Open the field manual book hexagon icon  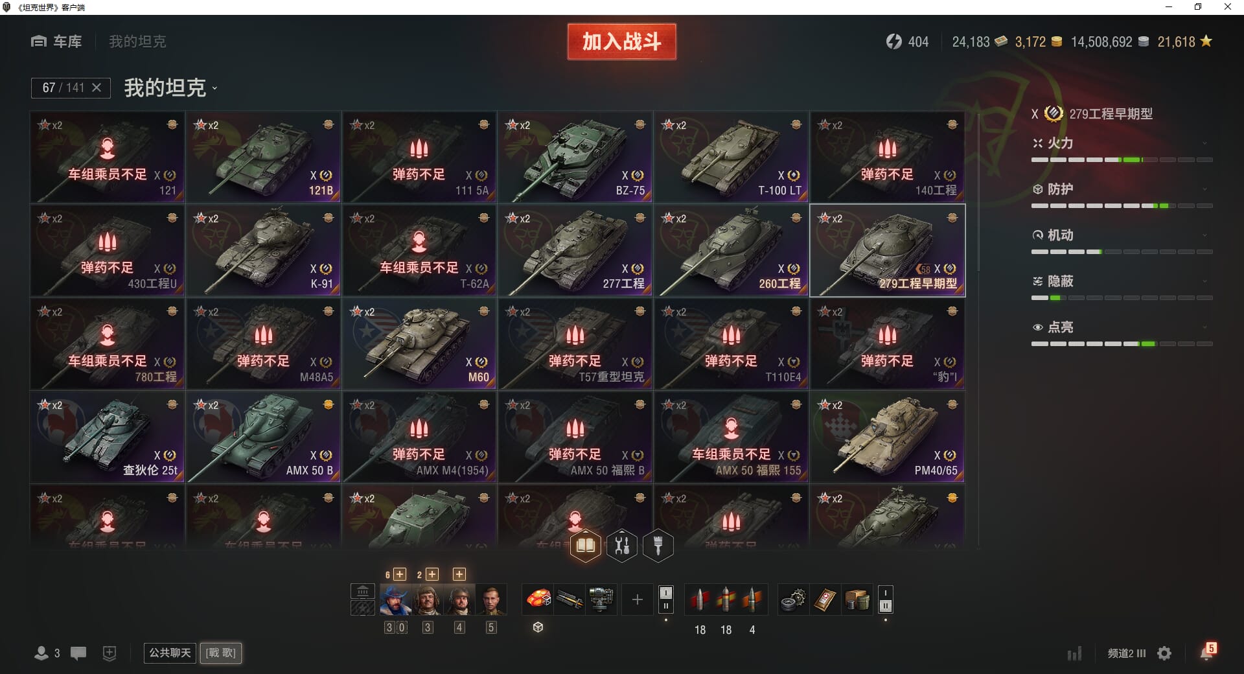(586, 546)
